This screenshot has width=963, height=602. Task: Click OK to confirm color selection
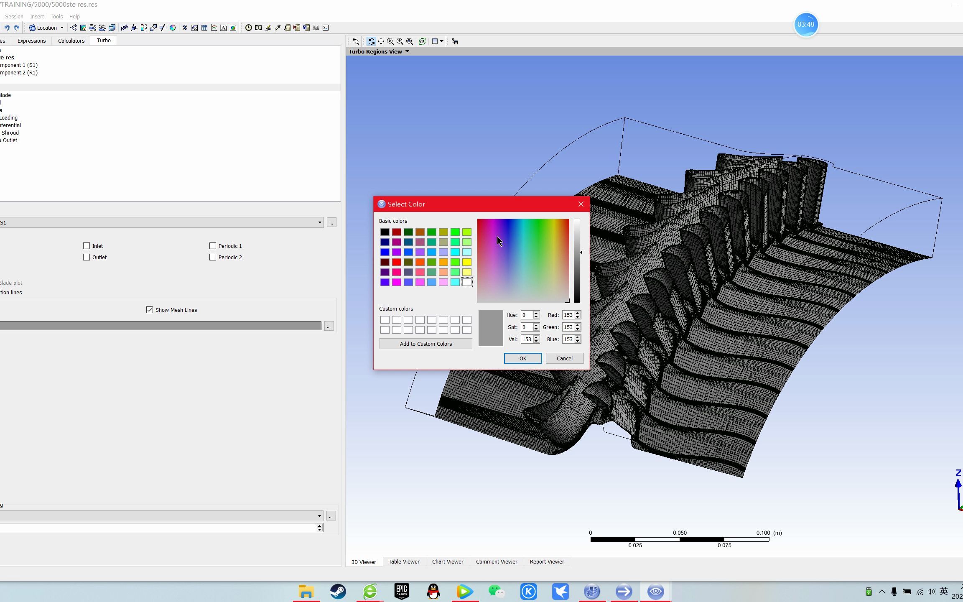tap(522, 358)
